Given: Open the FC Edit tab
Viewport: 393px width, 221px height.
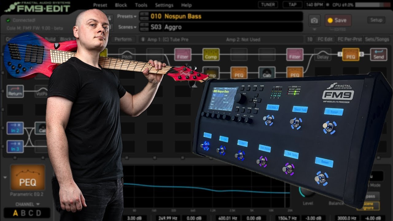Looking at the screenshot, I should point(325,39).
